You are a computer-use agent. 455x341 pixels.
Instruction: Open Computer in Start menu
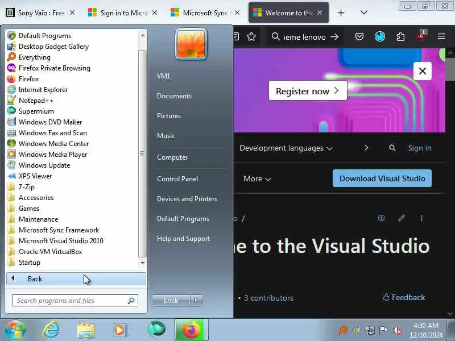point(172,157)
